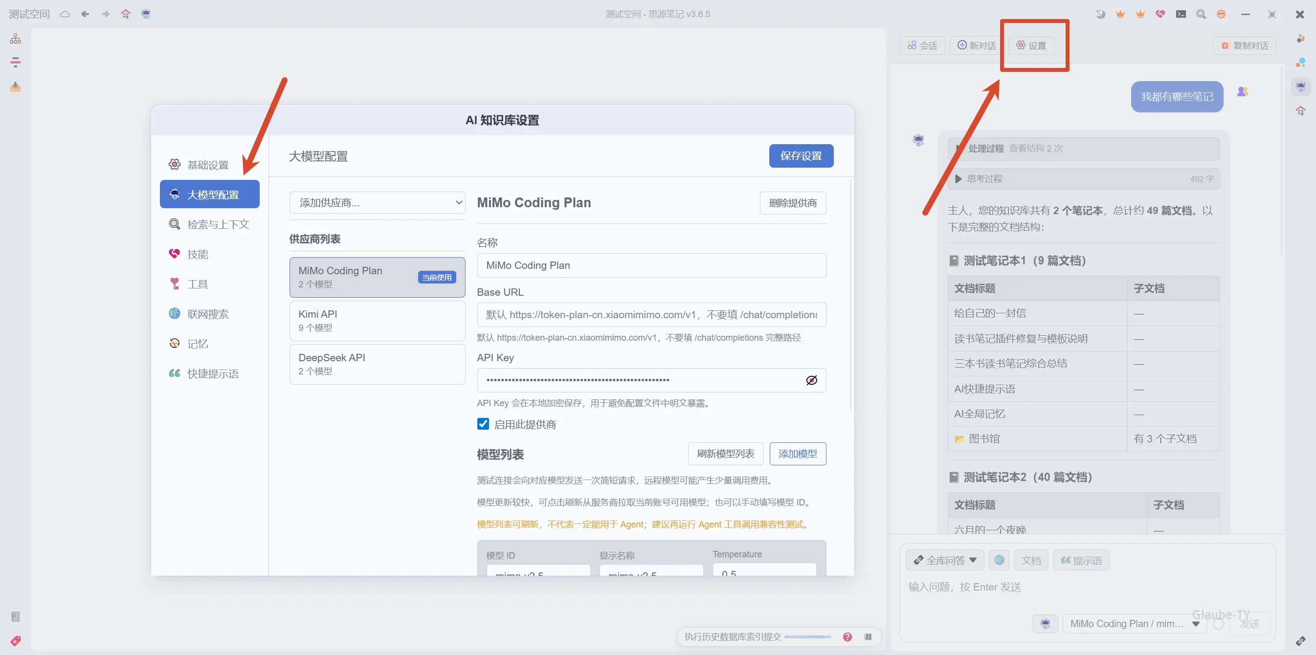The width and height of the screenshot is (1316, 655).
Task: Click the chat question input box
Action: pos(1087,587)
